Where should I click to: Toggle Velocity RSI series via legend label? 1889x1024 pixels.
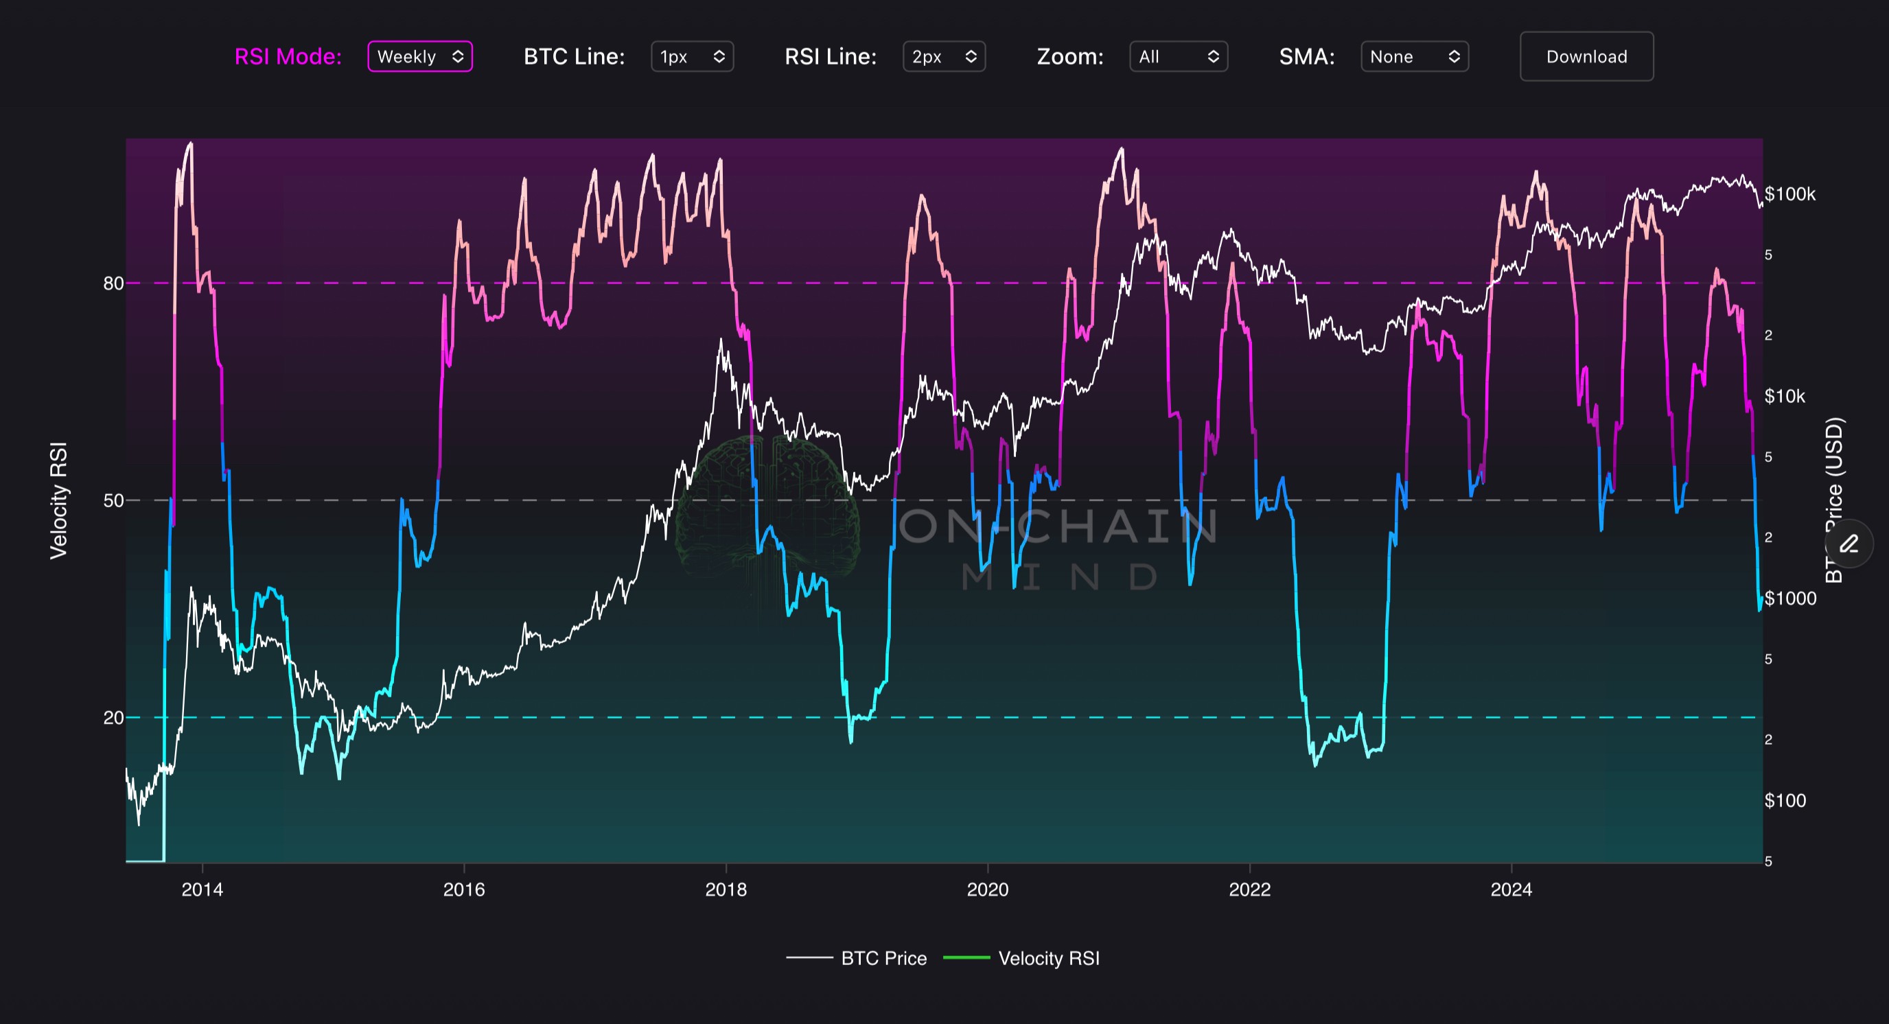click(x=1049, y=958)
